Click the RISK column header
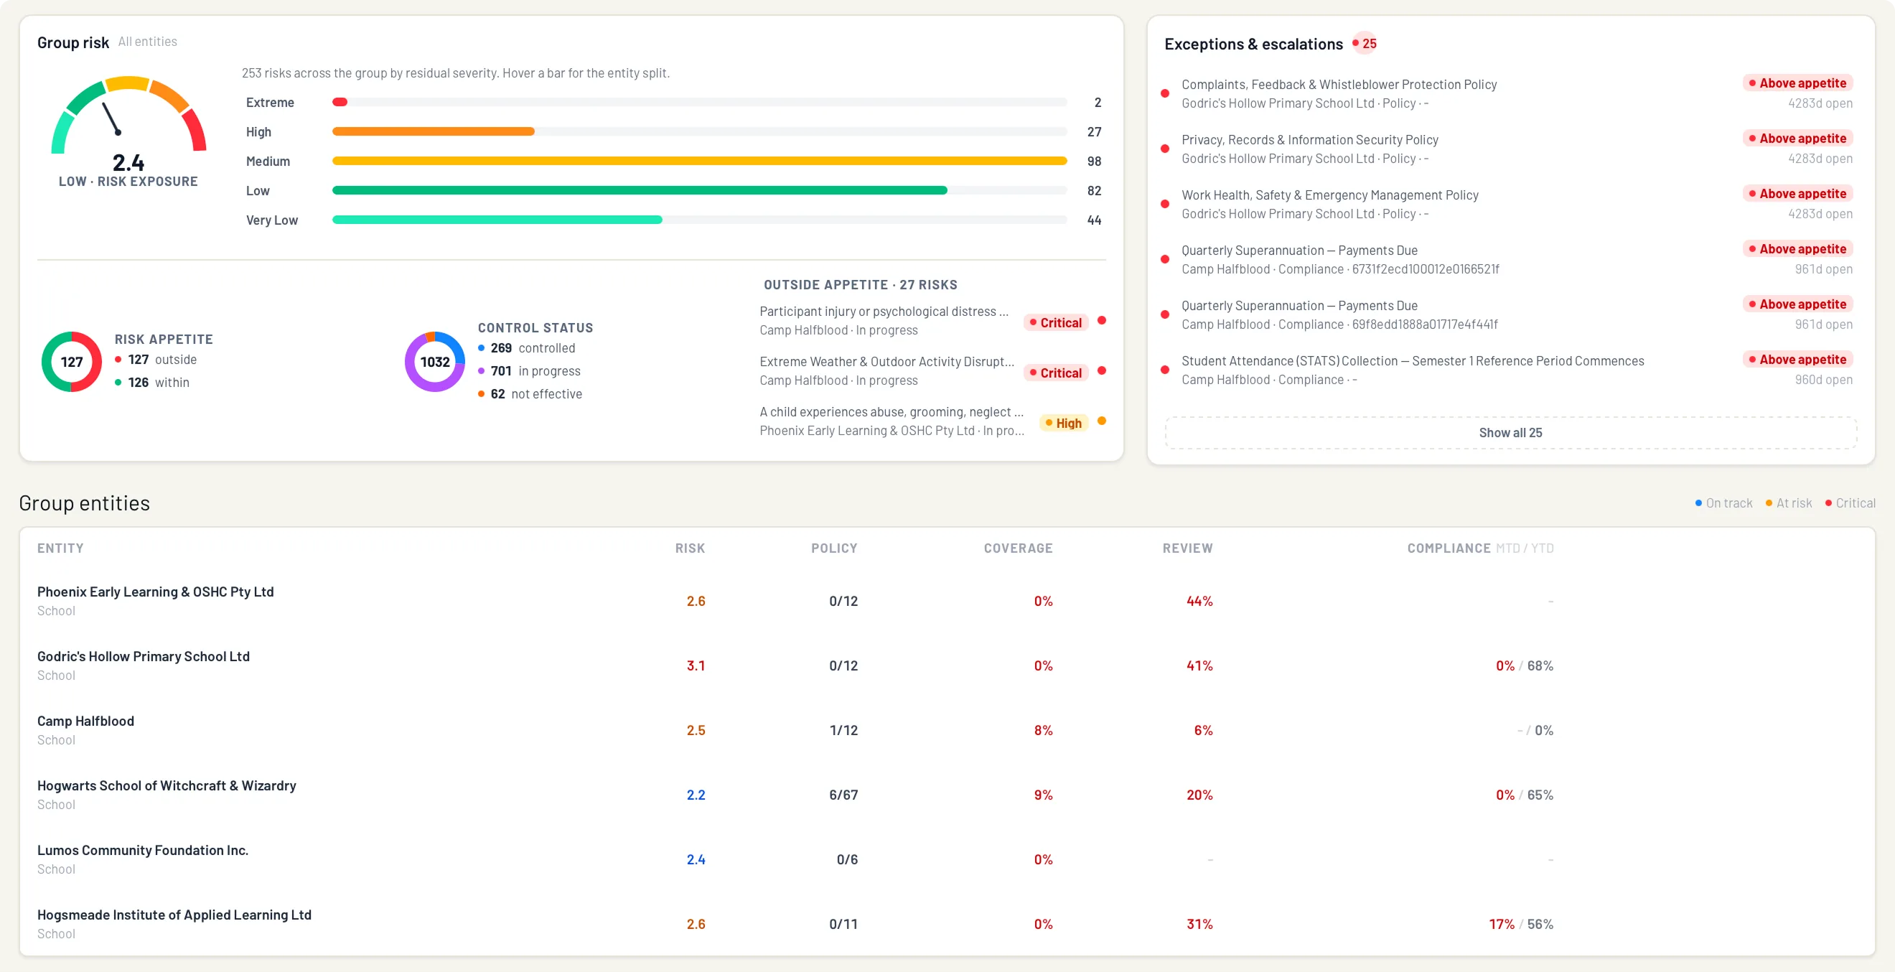The image size is (1895, 972). click(690, 548)
